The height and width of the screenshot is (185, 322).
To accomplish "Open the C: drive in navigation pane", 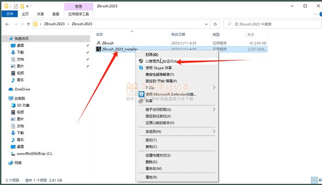I will [34, 154].
